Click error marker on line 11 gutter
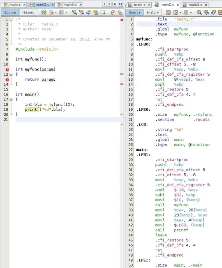The image size is (222, 268). (x=7, y=70)
